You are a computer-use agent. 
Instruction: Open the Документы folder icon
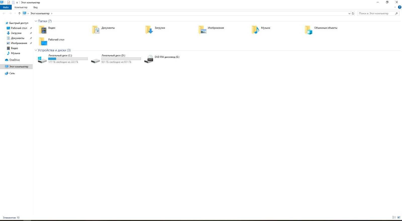click(x=96, y=30)
